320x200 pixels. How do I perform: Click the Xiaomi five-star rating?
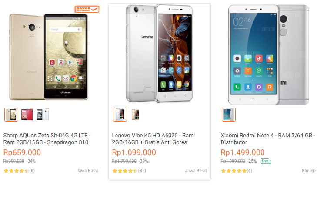tap(237, 171)
